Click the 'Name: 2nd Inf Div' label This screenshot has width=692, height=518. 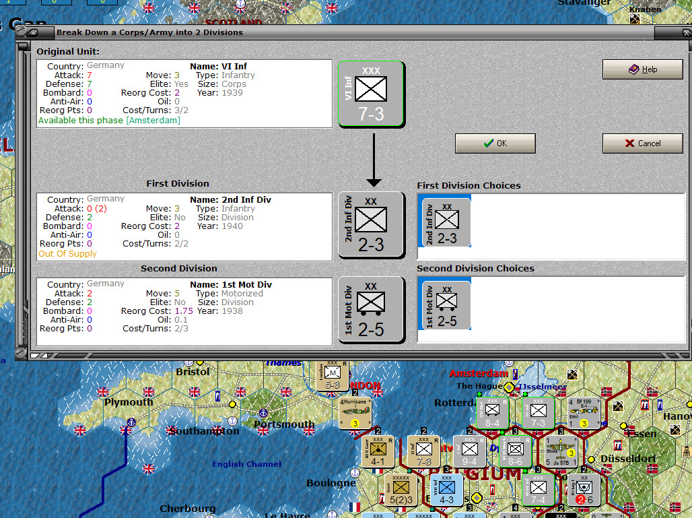(x=231, y=200)
